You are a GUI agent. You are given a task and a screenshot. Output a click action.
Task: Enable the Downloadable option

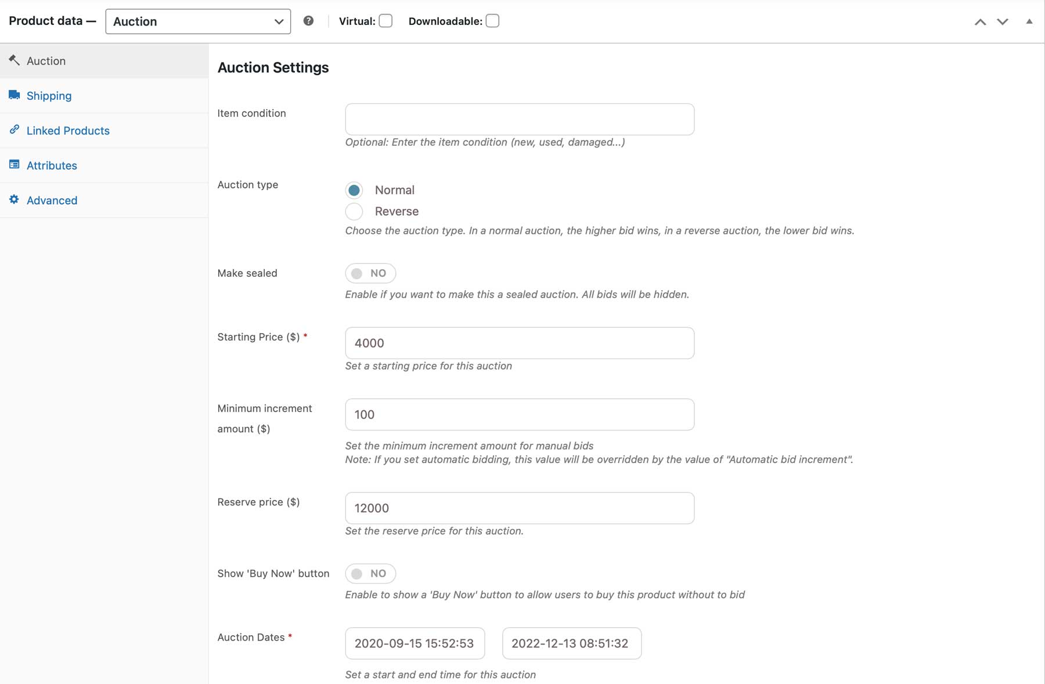(492, 20)
